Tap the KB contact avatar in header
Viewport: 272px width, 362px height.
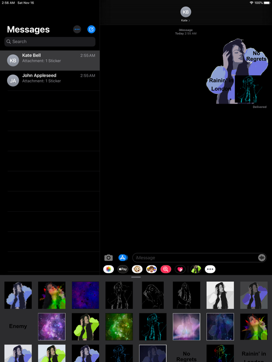[x=186, y=12]
